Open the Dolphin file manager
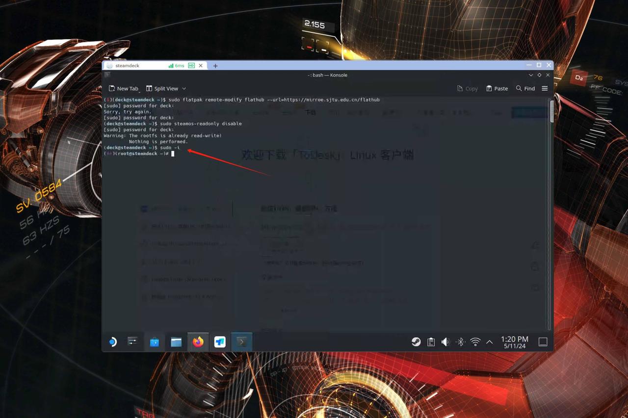 [x=176, y=342]
